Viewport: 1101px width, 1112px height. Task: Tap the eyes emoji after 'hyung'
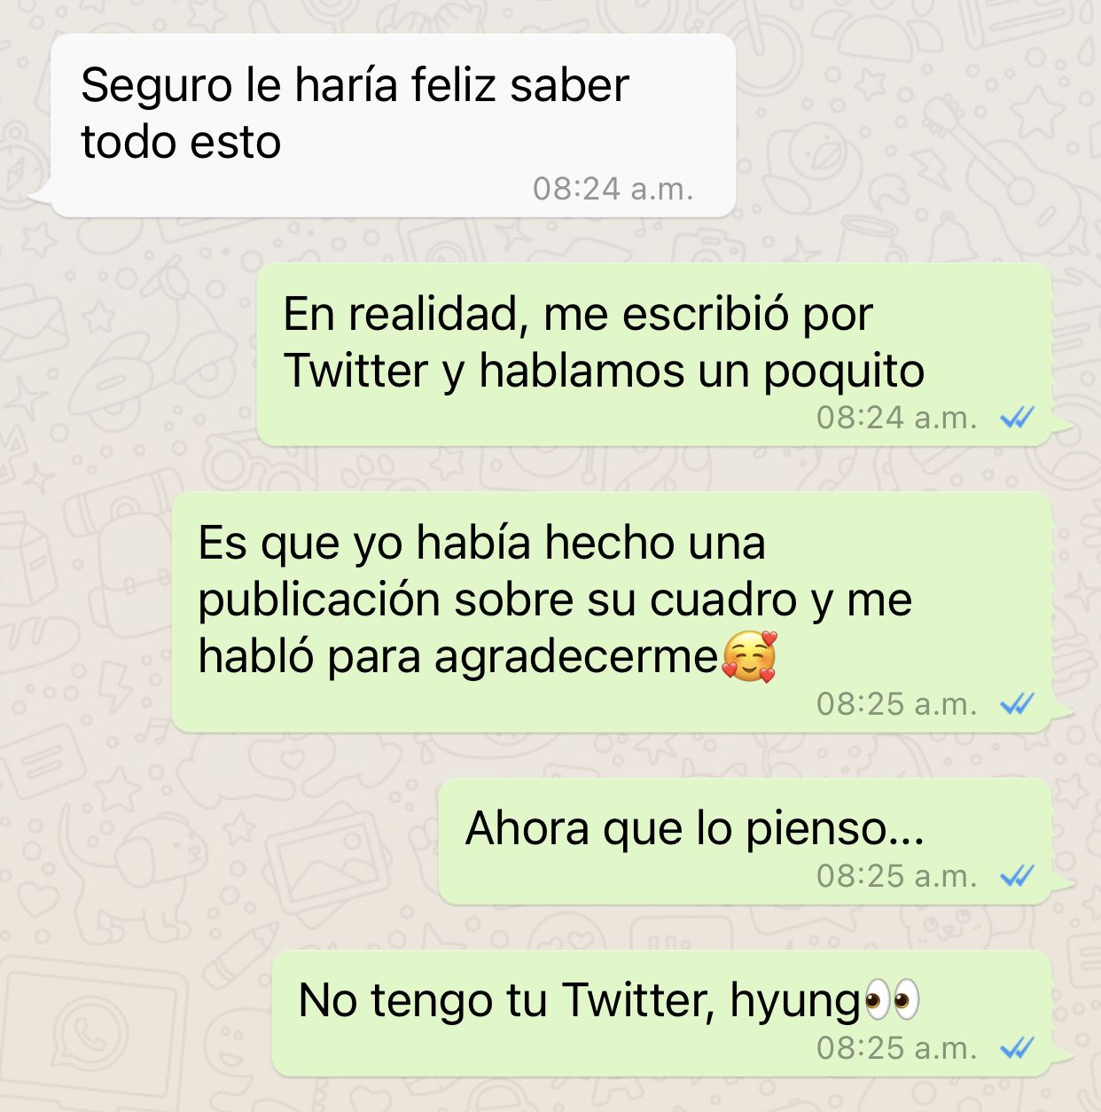click(x=892, y=1000)
